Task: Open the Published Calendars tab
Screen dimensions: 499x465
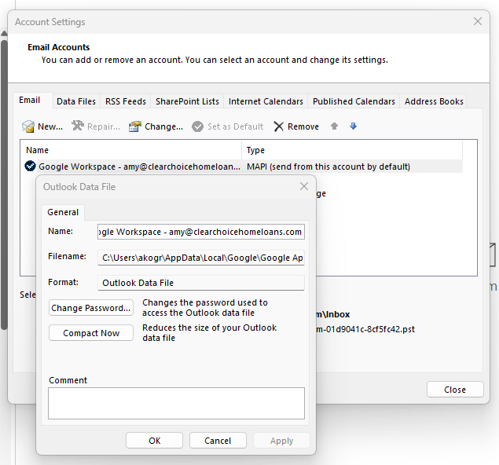Action: 354,101
